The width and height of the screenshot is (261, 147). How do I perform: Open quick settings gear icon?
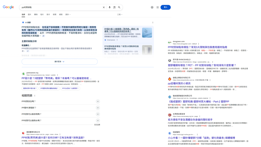(152, 7)
